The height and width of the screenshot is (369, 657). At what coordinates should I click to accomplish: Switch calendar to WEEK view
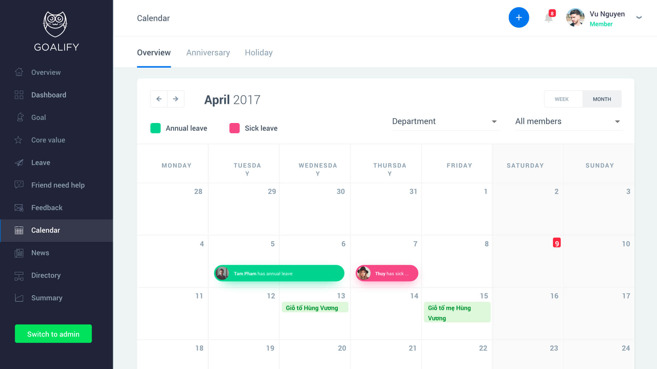[x=562, y=99]
